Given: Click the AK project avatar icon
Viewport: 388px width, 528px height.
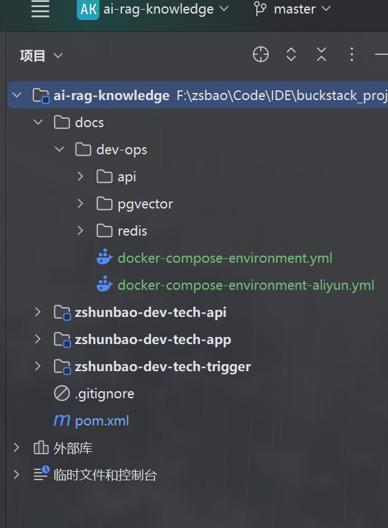Looking at the screenshot, I should 88,10.
